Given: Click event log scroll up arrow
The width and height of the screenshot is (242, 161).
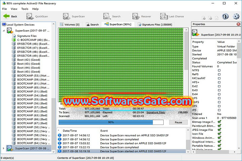Looking at the screenshot, I should coord(188,130).
